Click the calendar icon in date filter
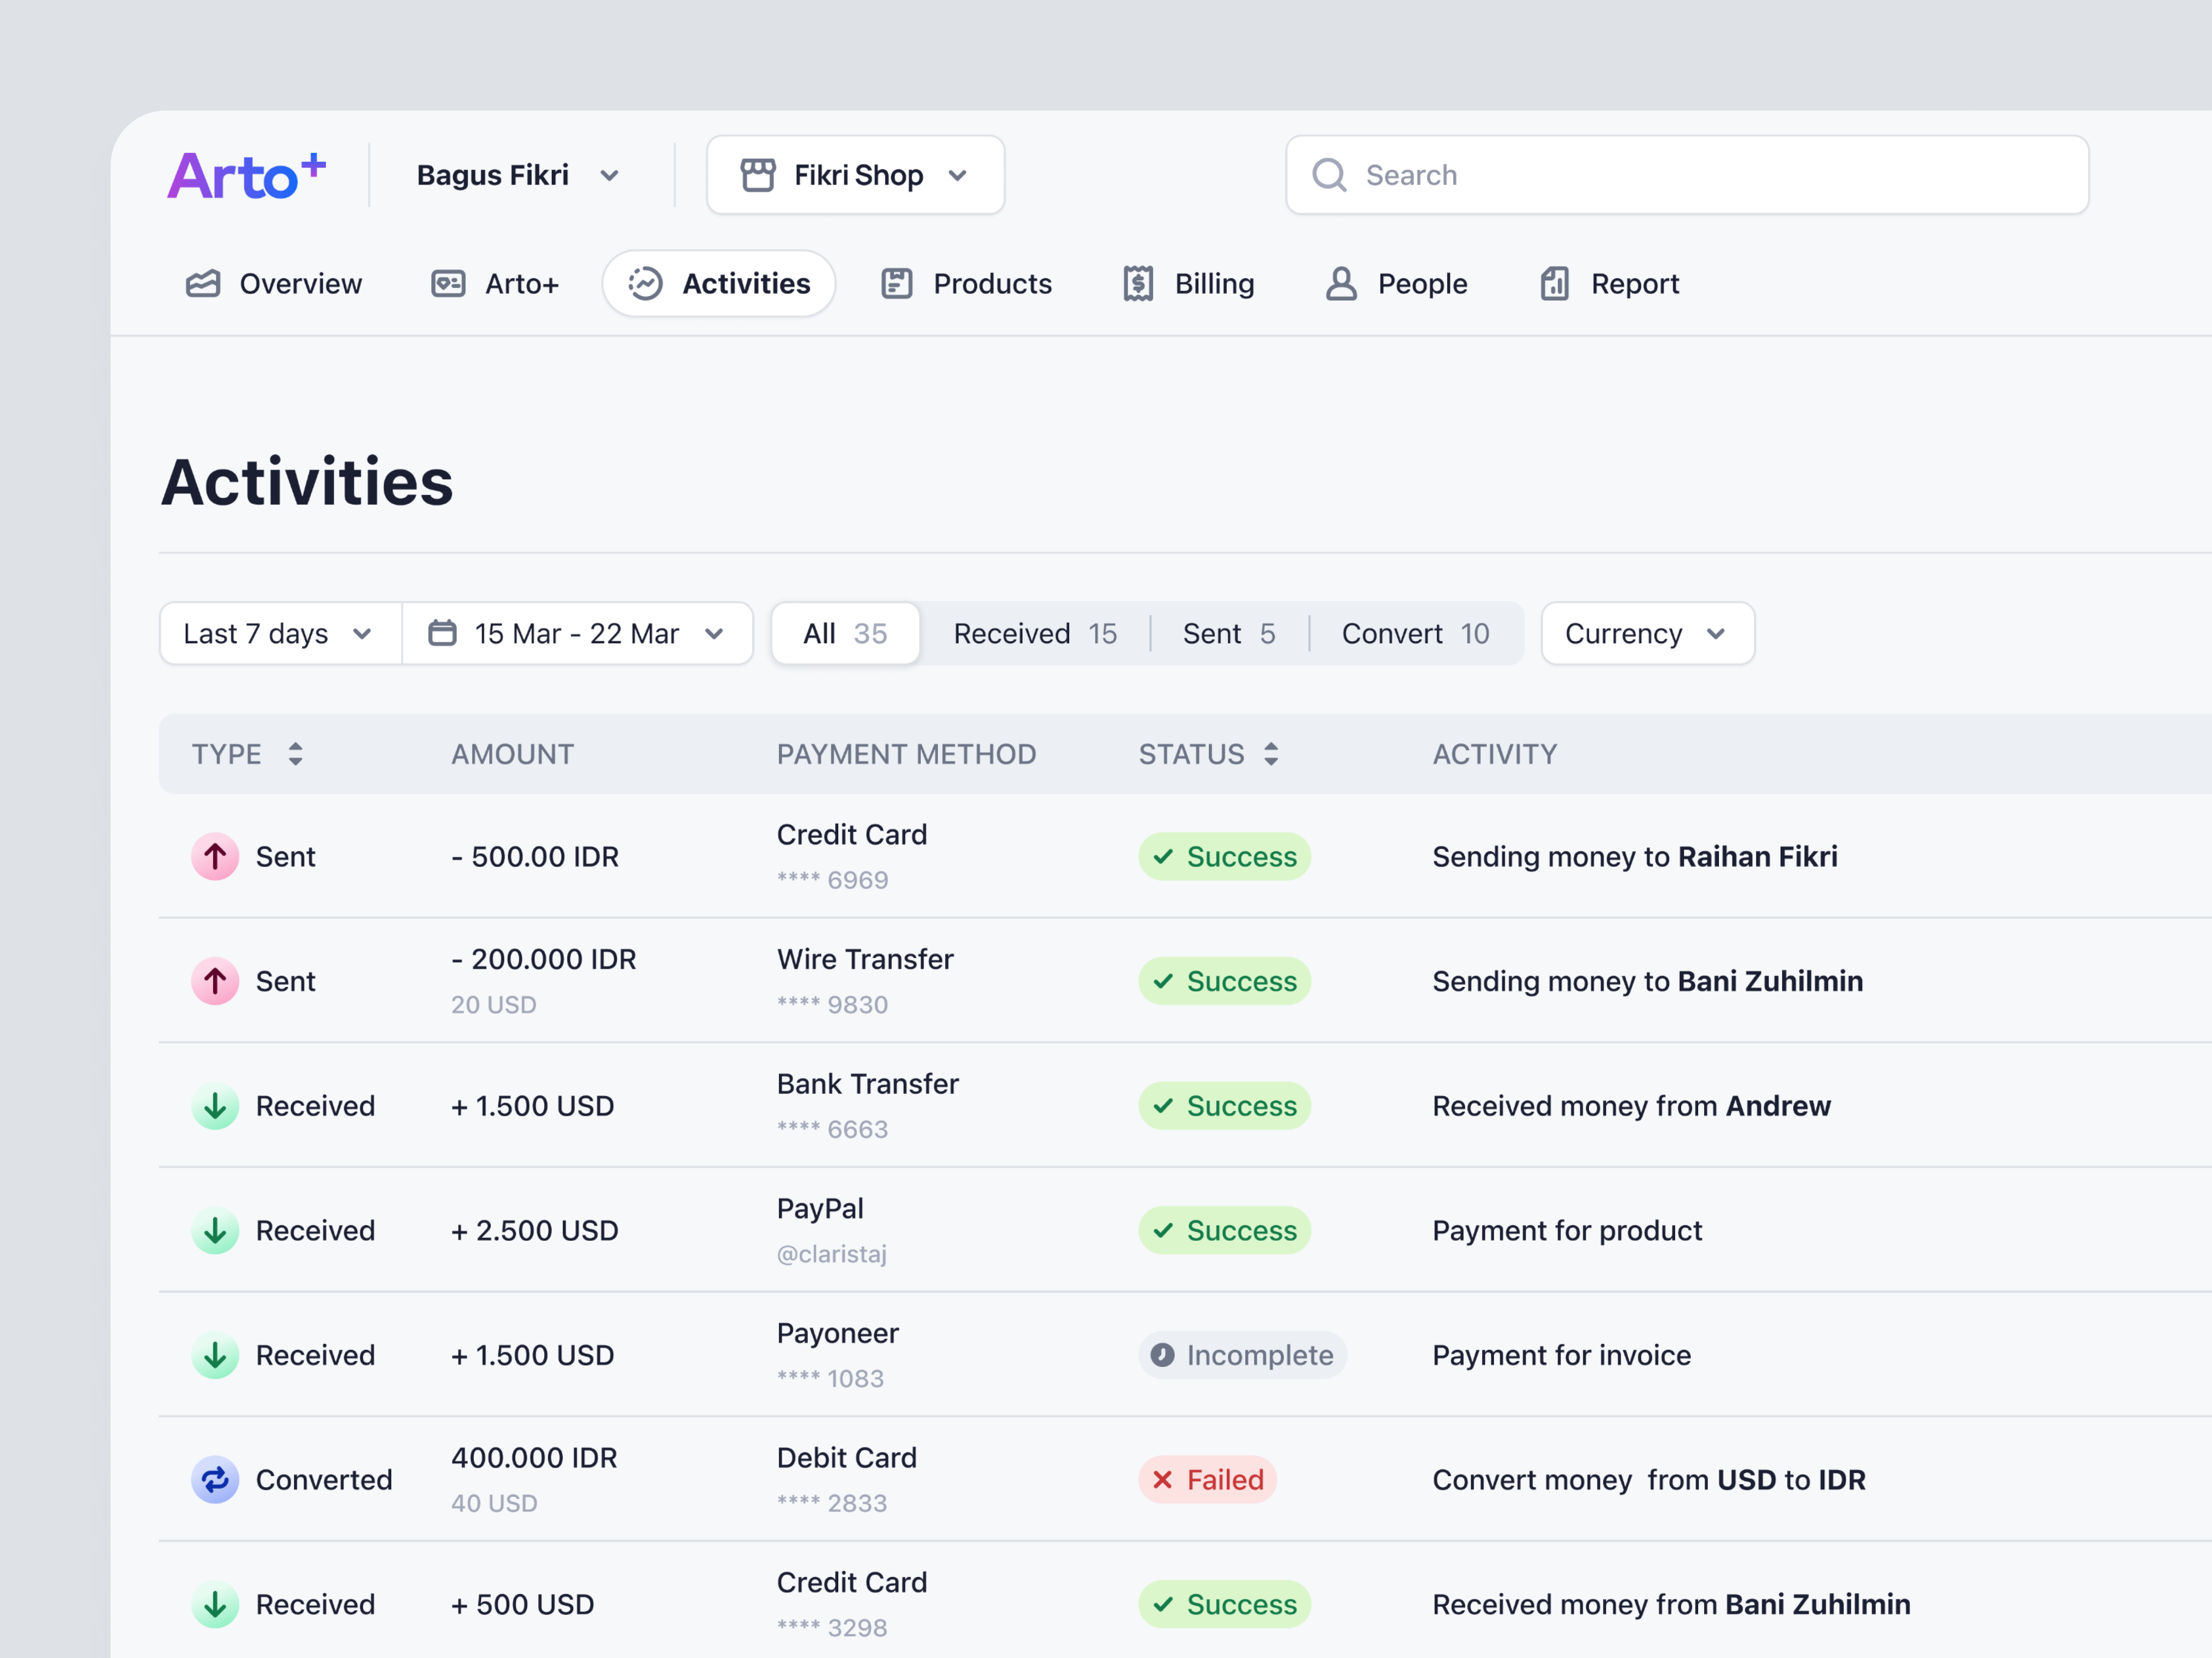Screen dimensions: 2212x1658 [443, 633]
